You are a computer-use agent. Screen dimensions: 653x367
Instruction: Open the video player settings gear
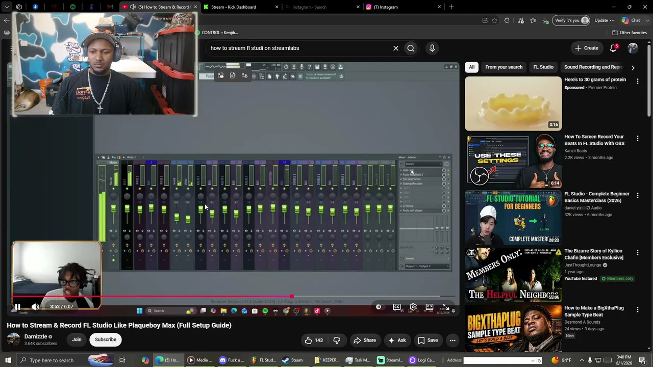[413, 307]
